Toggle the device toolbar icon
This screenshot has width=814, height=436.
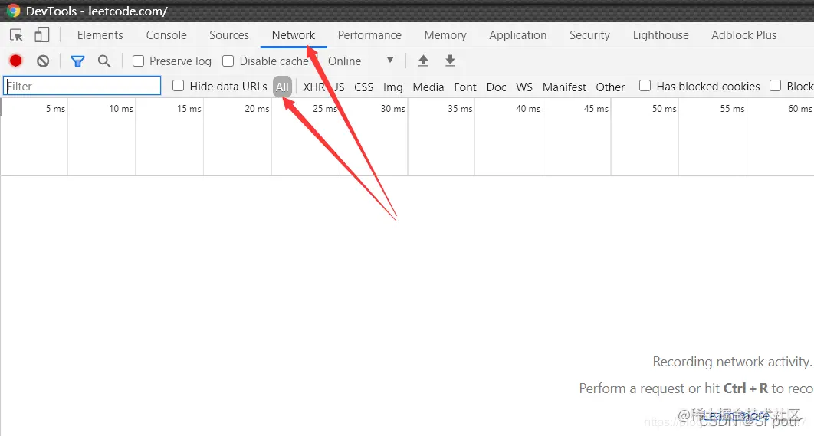(x=41, y=34)
